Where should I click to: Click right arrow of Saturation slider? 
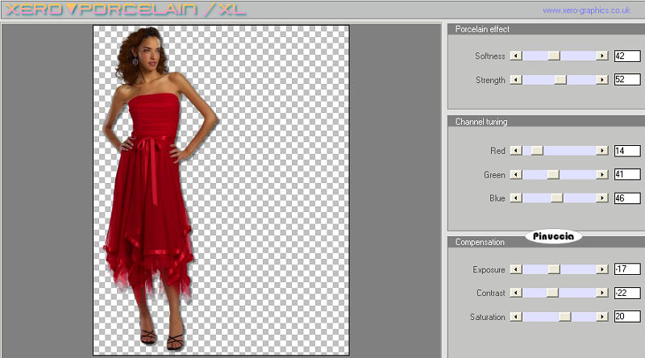pos(601,316)
